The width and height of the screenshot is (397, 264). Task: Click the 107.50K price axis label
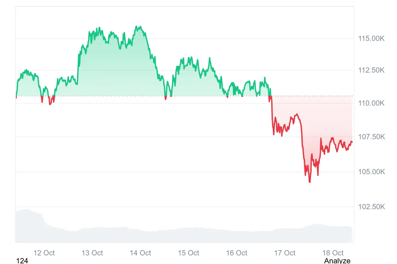[x=372, y=137]
